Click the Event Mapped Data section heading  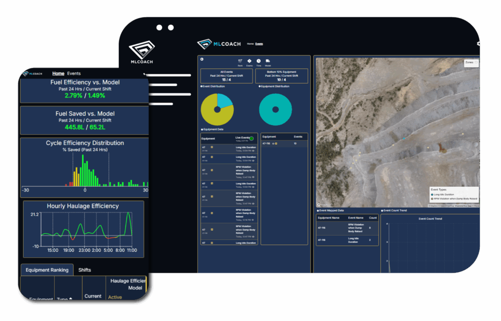[331, 211]
